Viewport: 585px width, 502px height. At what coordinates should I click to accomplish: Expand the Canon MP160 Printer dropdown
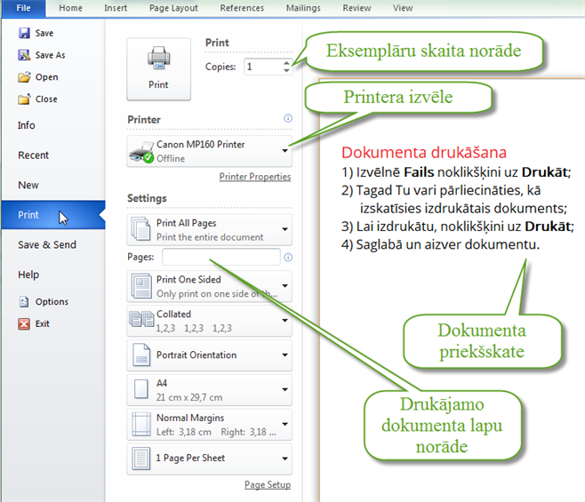tap(284, 151)
